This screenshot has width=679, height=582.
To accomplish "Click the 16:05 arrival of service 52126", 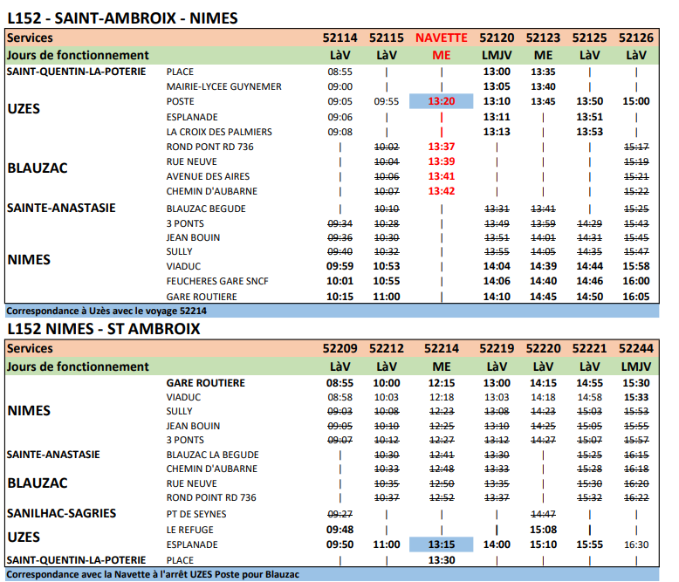I will click(x=636, y=297).
